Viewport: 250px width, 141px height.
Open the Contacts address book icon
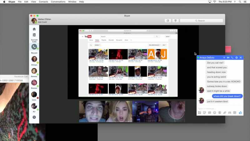[x=34, y=35]
